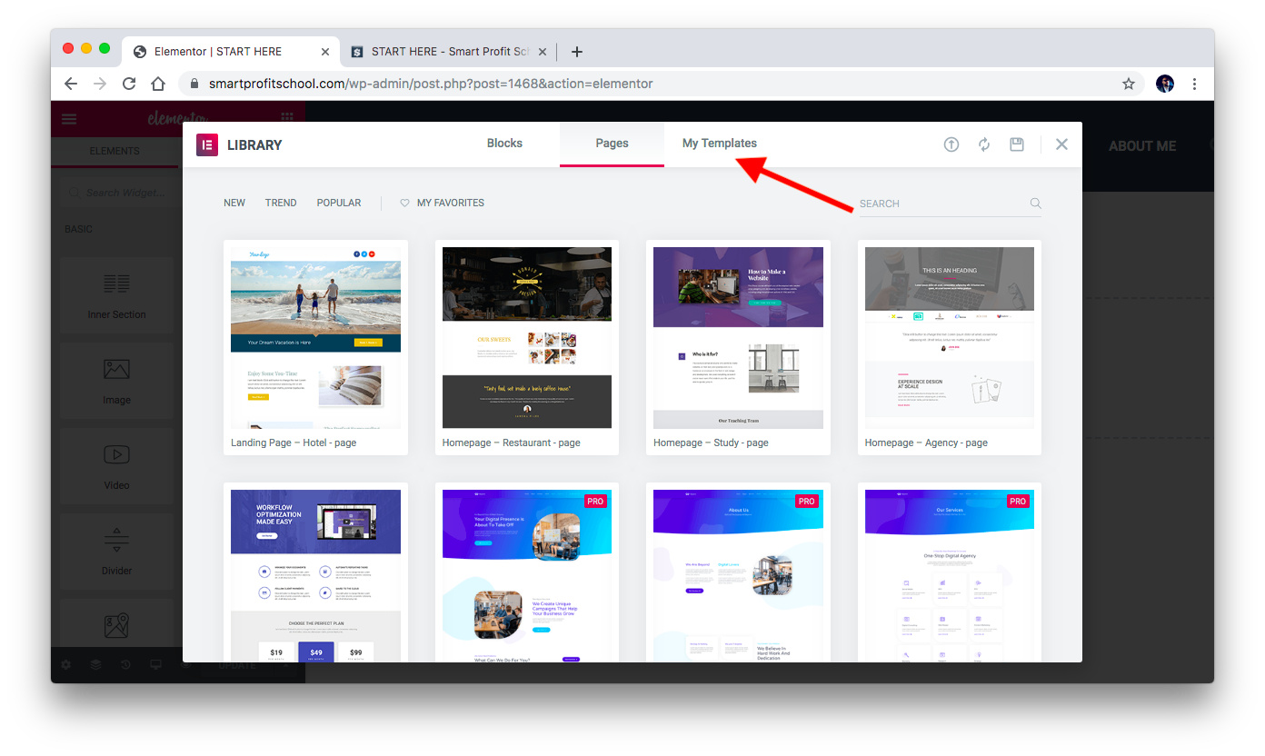Select the Image widget

click(116, 380)
